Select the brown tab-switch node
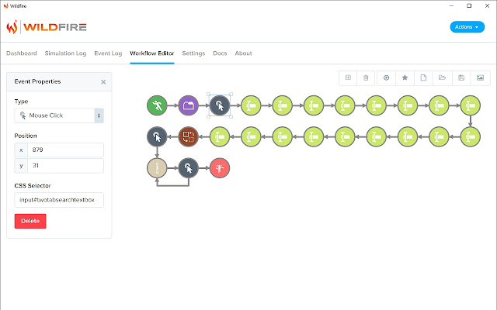 188,136
